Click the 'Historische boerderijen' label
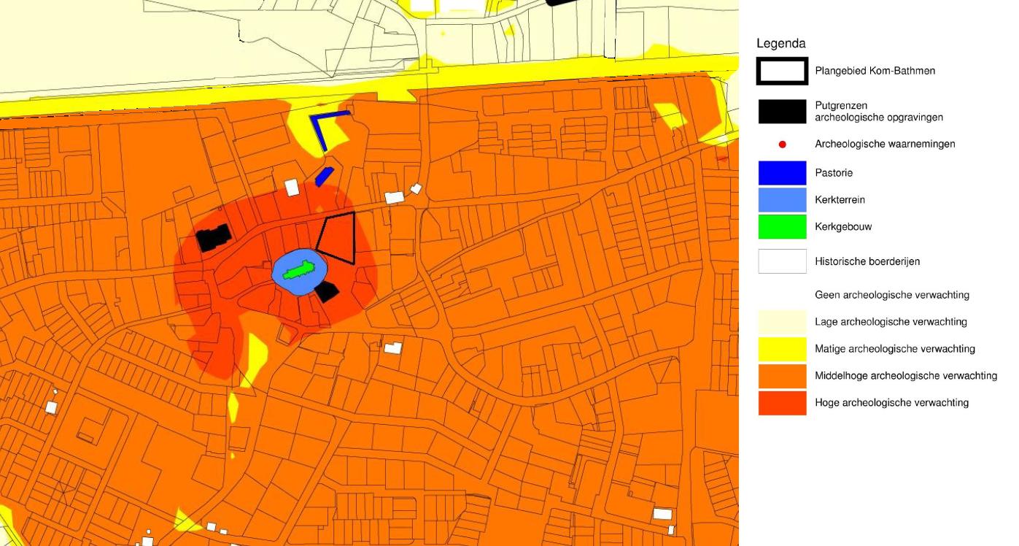The image size is (1019, 546). [869, 261]
